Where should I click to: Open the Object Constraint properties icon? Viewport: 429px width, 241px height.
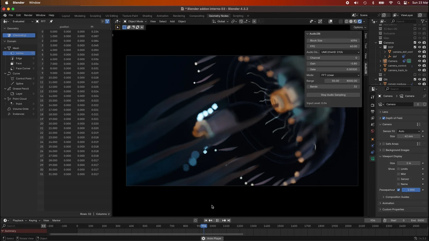(x=372, y=152)
